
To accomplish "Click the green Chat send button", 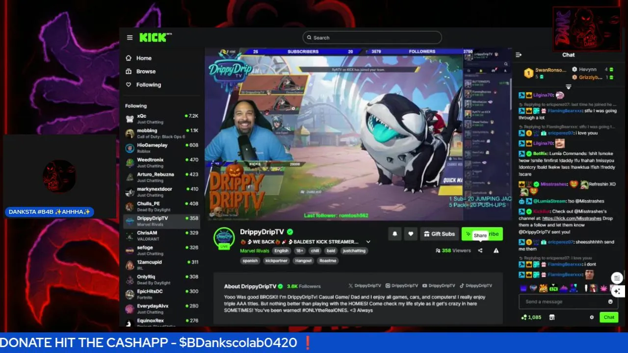I will point(609,318).
